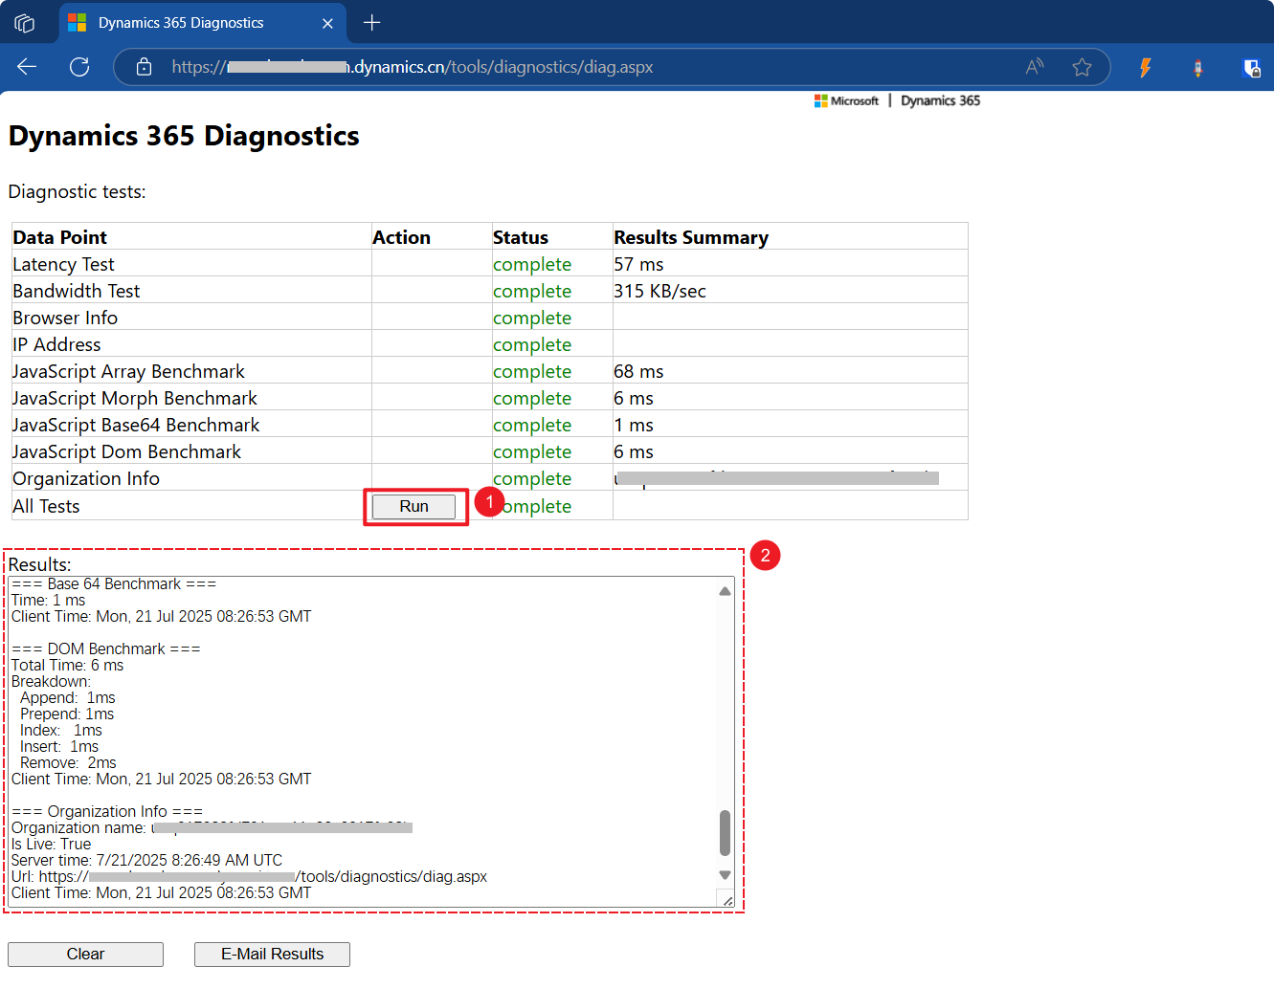
Task: Click the JavaScript Array Benchmark label
Action: 128,371
